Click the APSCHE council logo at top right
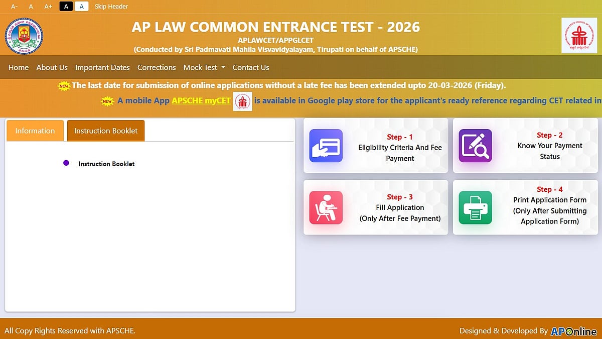 (x=579, y=35)
